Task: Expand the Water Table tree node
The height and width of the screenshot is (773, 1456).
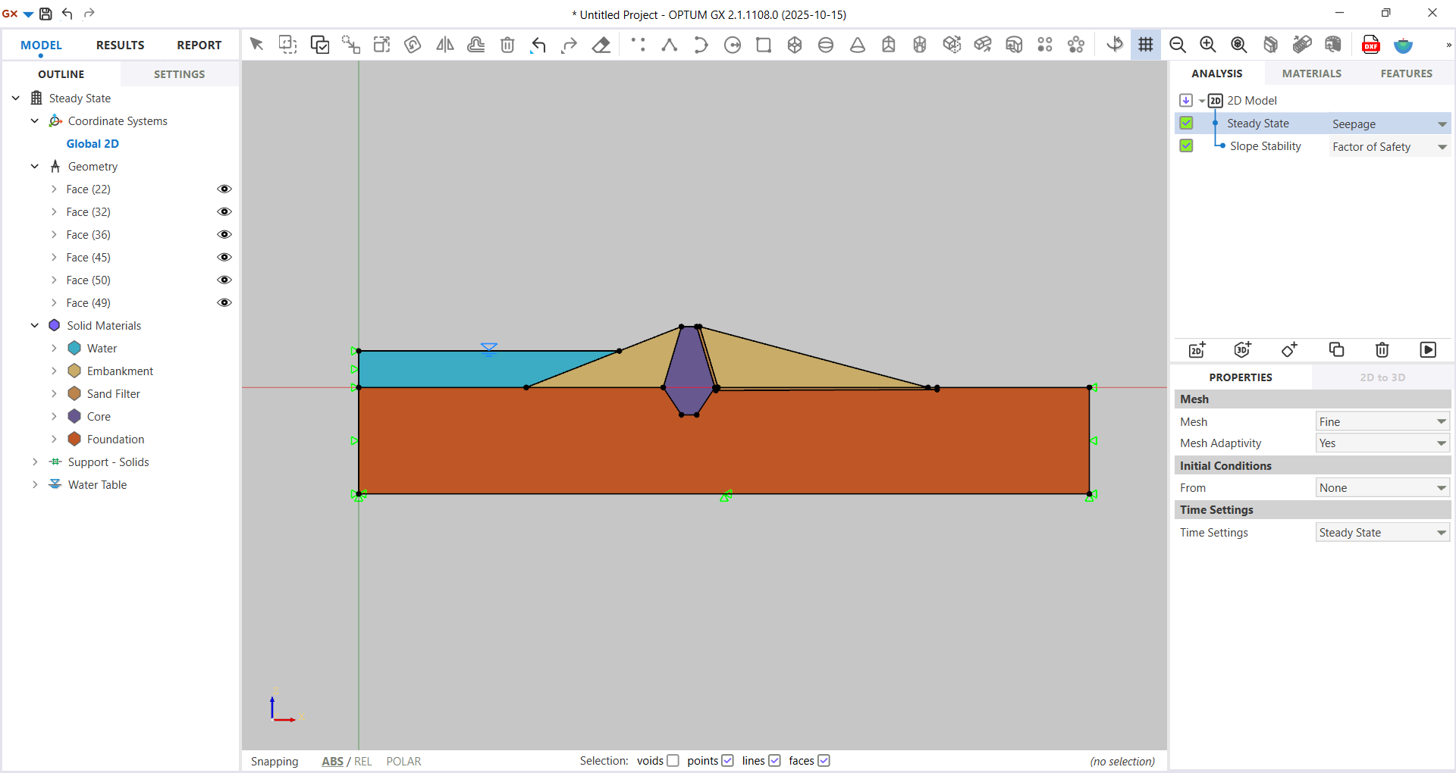Action: pos(35,484)
